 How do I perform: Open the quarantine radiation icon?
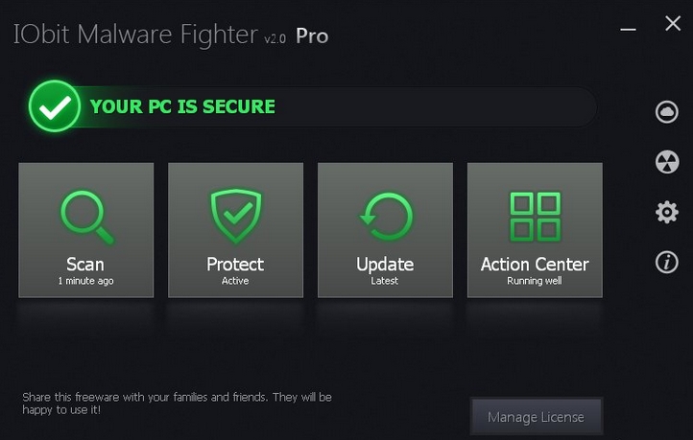[x=666, y=162]
